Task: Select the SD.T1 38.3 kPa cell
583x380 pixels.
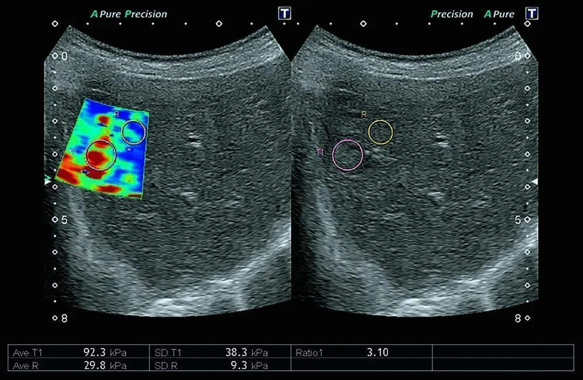Action: 220,353
